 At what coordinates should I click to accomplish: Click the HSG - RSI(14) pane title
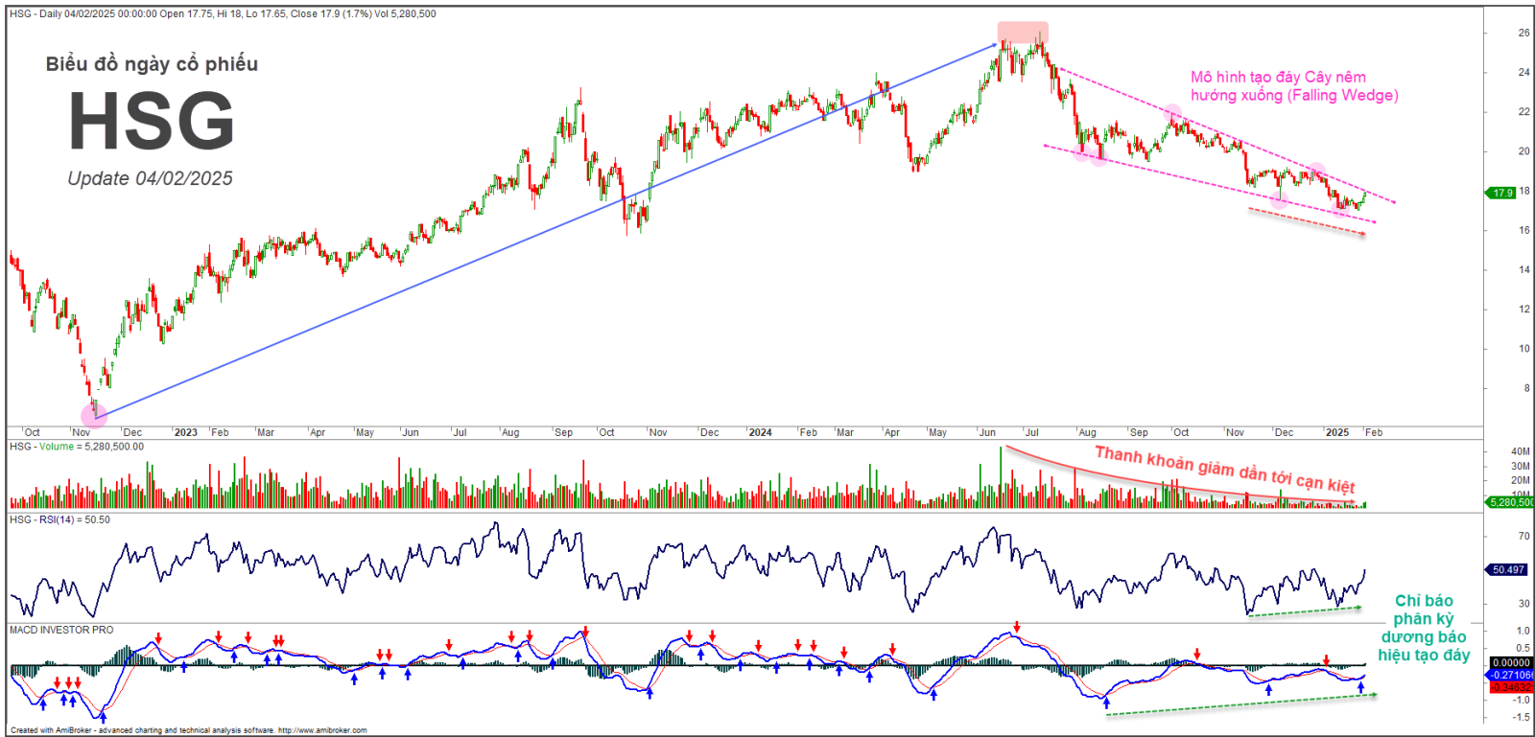pyautogui.click(x=59, y=519)
